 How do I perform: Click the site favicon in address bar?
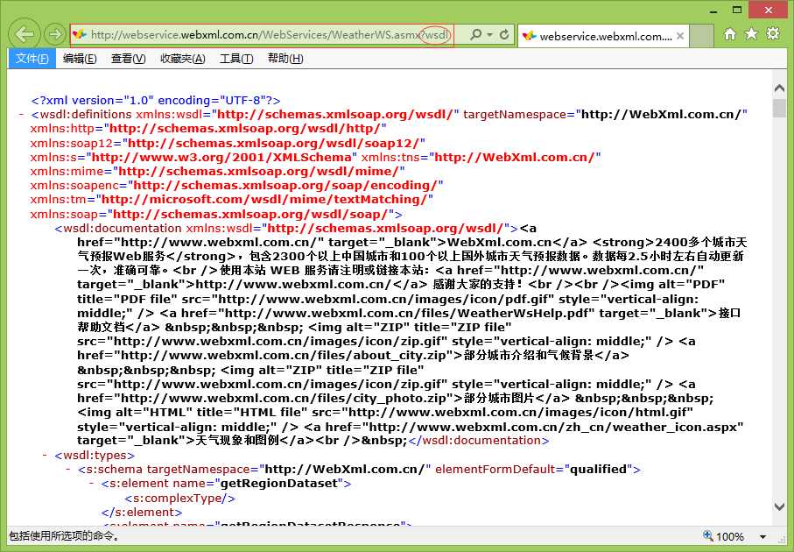click(x=80, y=35)
